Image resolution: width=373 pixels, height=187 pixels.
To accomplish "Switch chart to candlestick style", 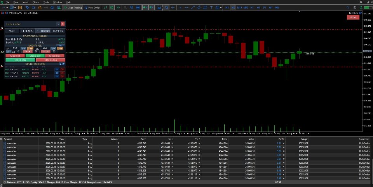I will click(x=112, y=8).
